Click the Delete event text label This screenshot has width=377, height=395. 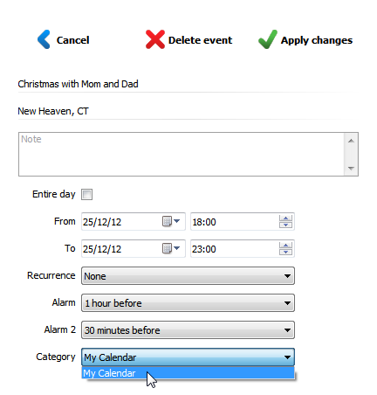tap(200, 40)
